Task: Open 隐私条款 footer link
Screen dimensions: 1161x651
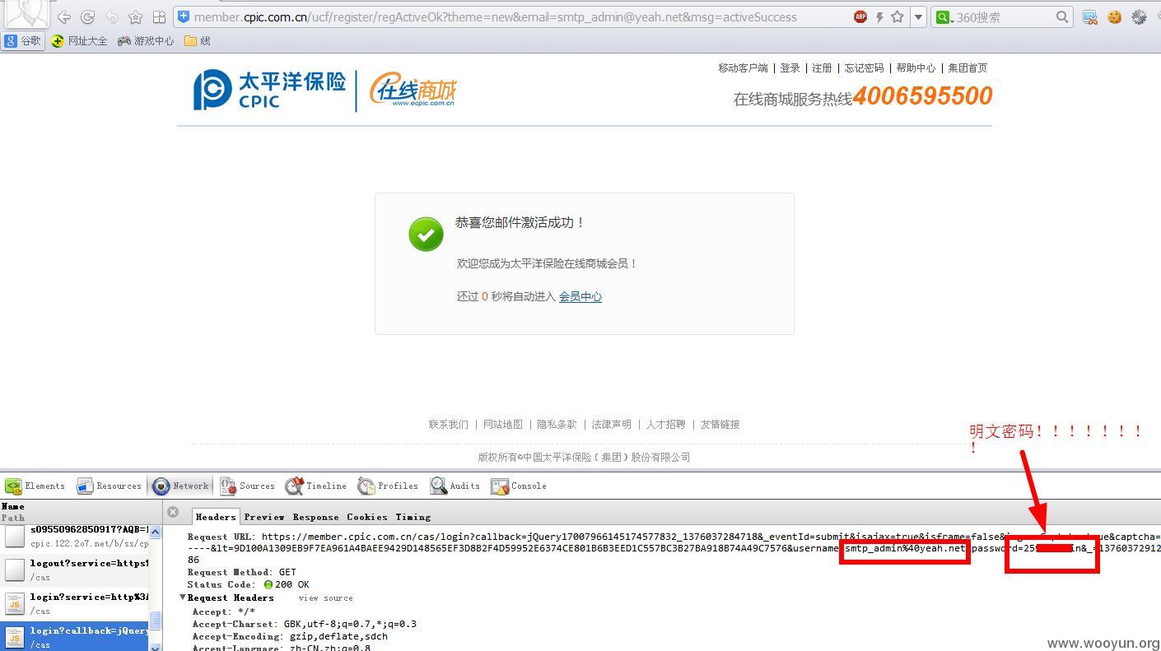Action: [557, 425]
